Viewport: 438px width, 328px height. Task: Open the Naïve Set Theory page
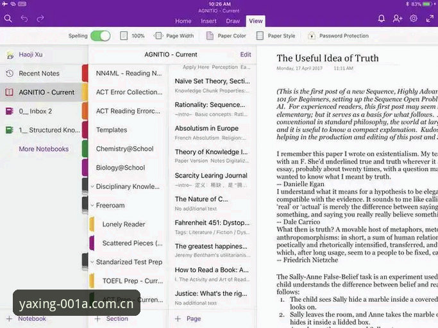pyautogui.click(x=212, y=85)
